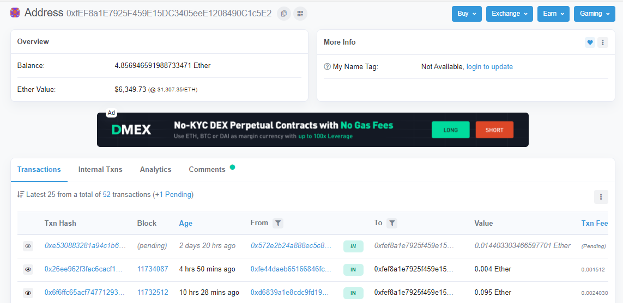Switch to the Internal Txns tab
The image size is (623, 303).
100,170
